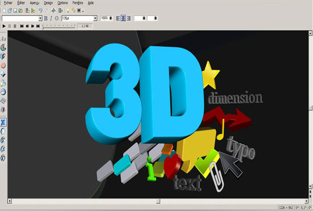Toggle Bold text style
The image size is (313, 211).
point(46,18)
